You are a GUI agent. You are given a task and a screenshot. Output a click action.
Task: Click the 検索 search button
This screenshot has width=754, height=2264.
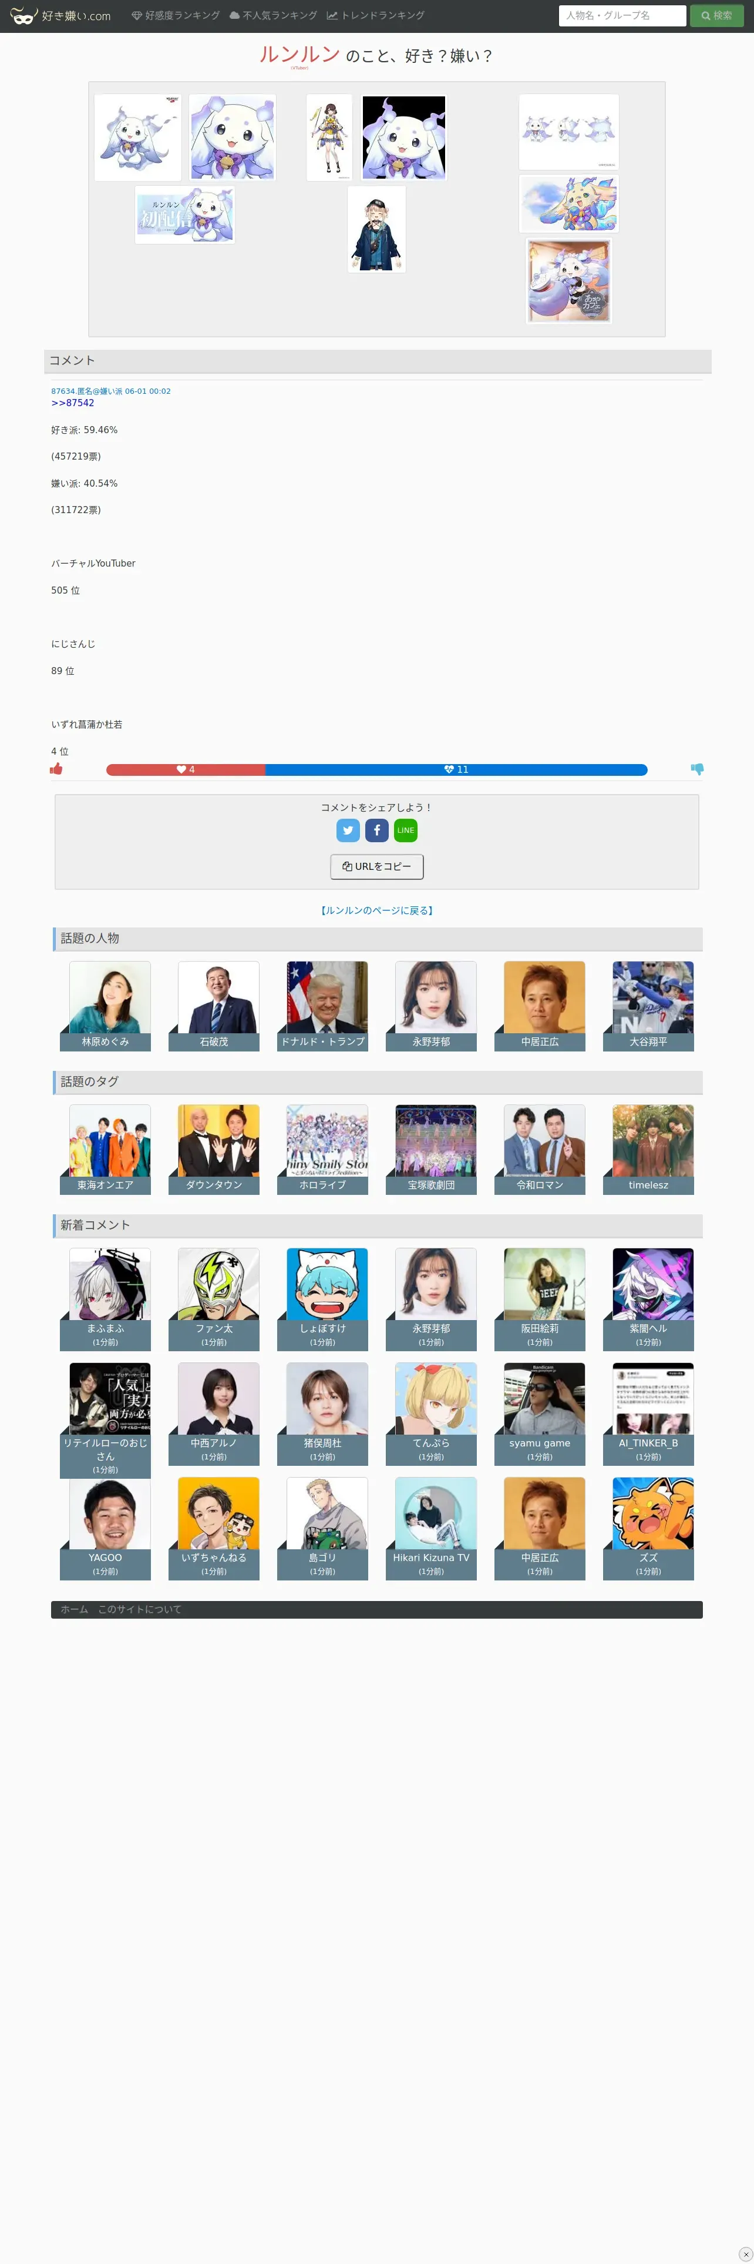(x=716, y=16)
